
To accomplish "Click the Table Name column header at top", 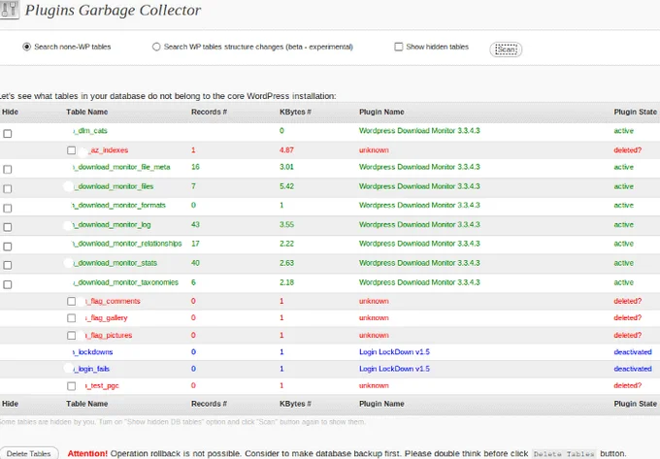I will pos(86,112).
